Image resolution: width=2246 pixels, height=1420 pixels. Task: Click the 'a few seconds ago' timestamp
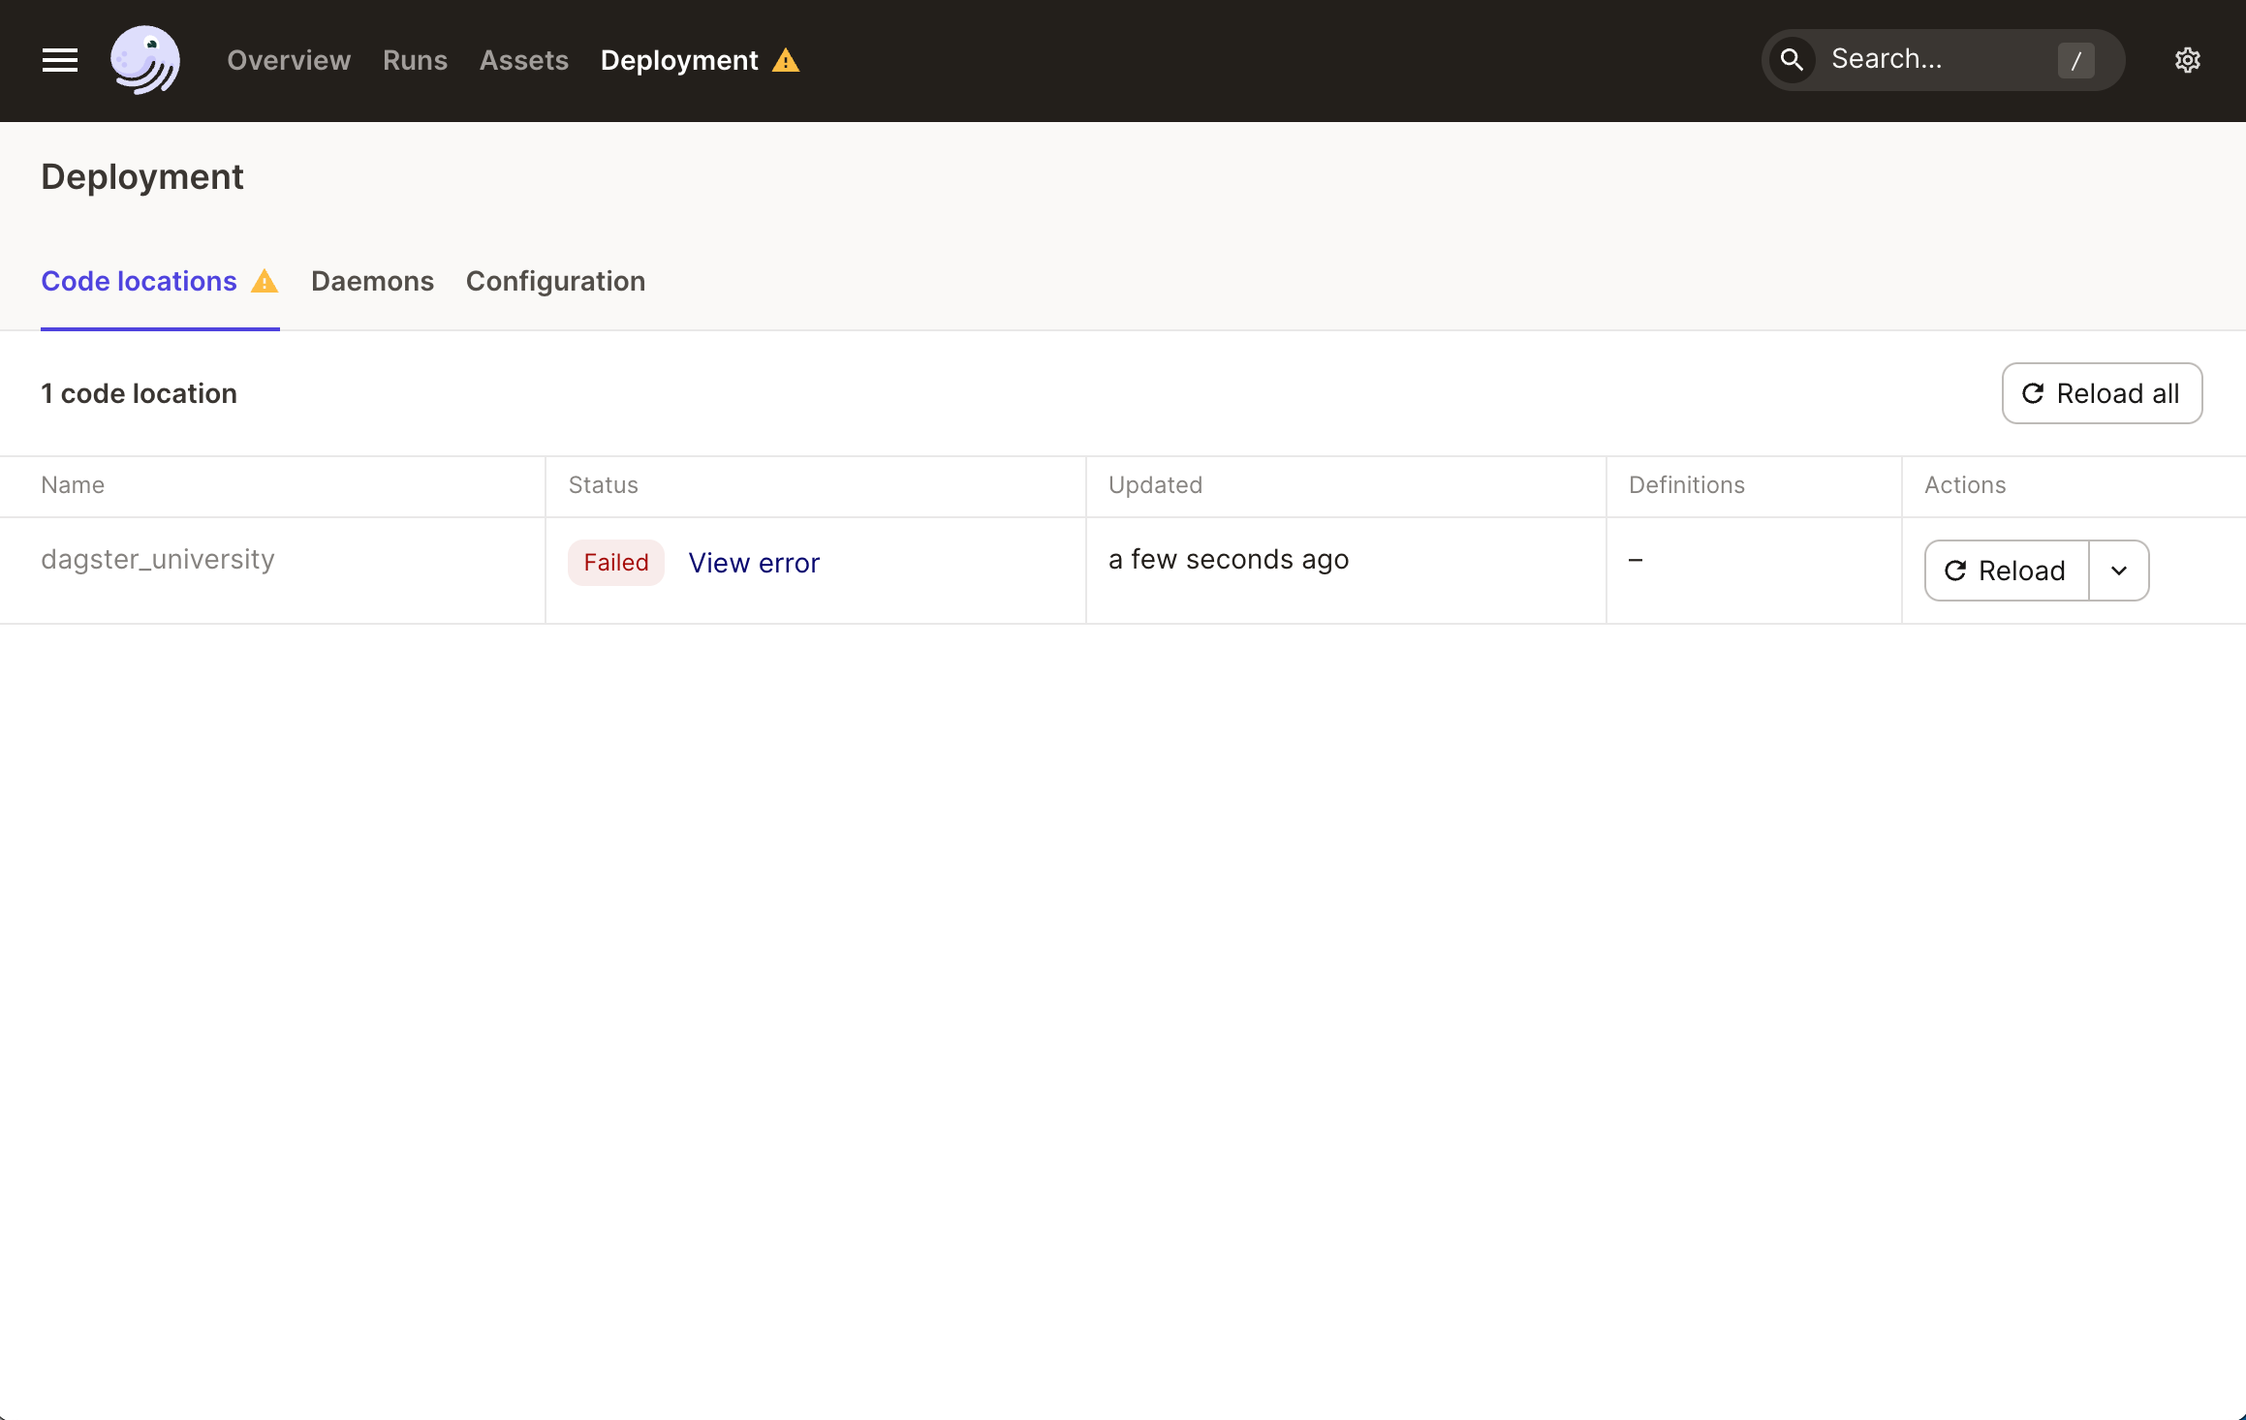point(1229,559)
